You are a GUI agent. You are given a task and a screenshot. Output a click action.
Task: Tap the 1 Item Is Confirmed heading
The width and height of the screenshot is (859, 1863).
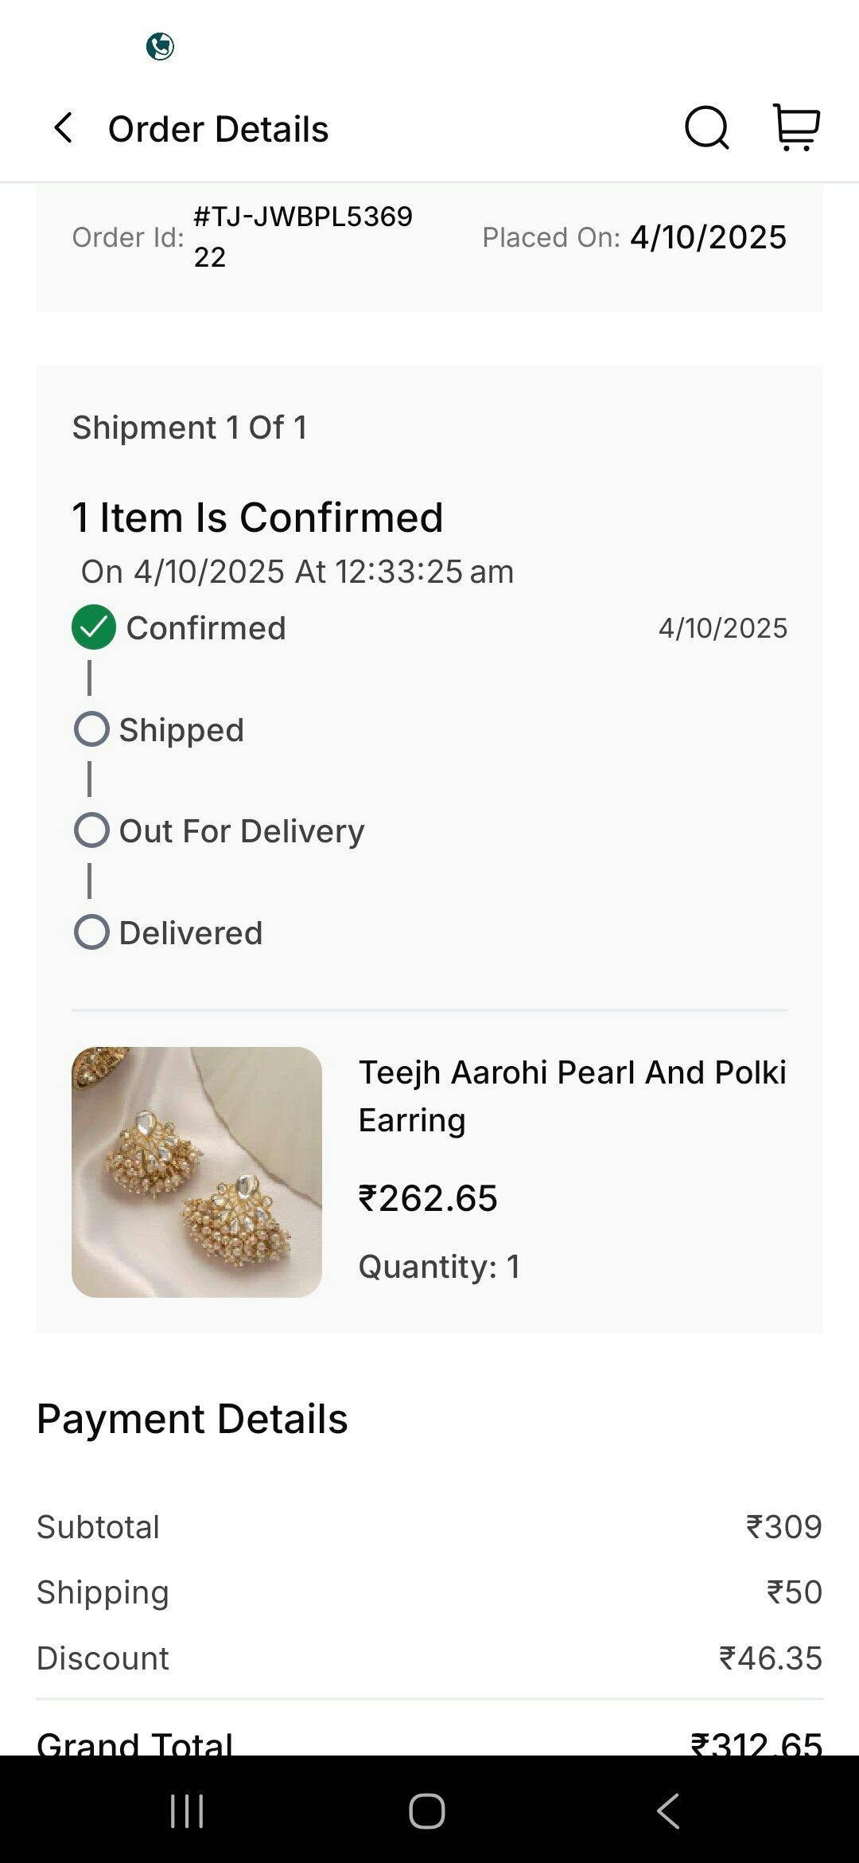click(x=258, y=517)
